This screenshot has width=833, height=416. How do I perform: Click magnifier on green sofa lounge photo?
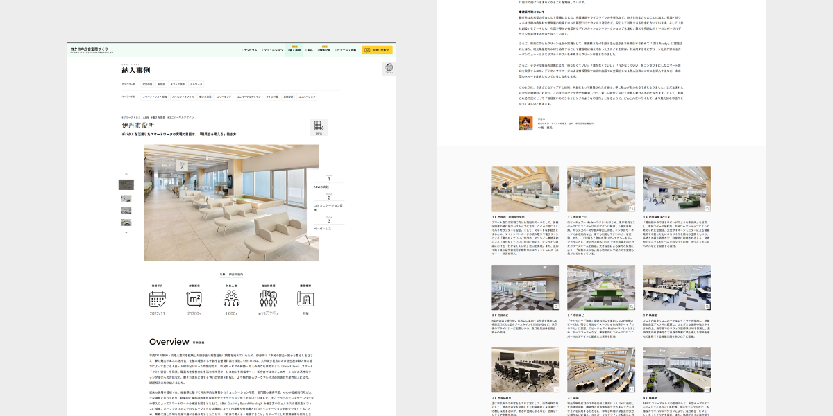(707, 208)
